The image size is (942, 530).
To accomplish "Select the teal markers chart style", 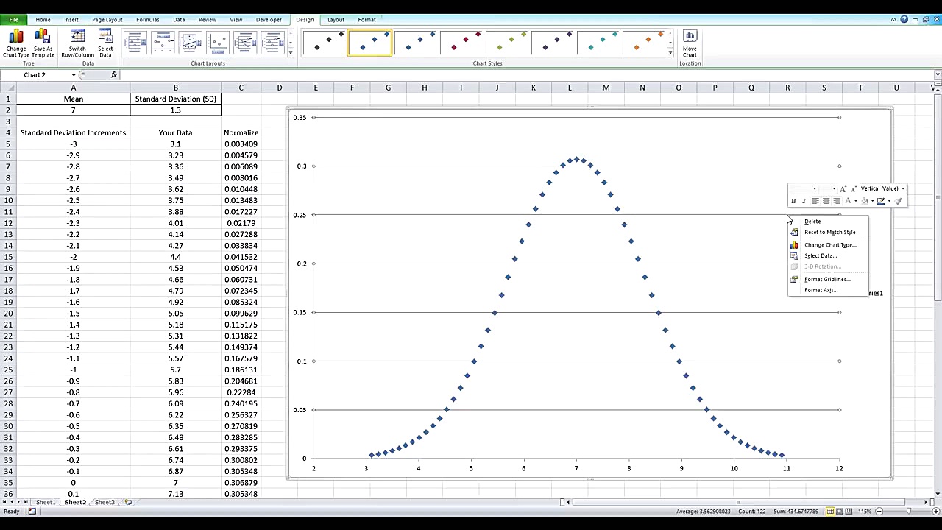I will (x=598, y=43).
